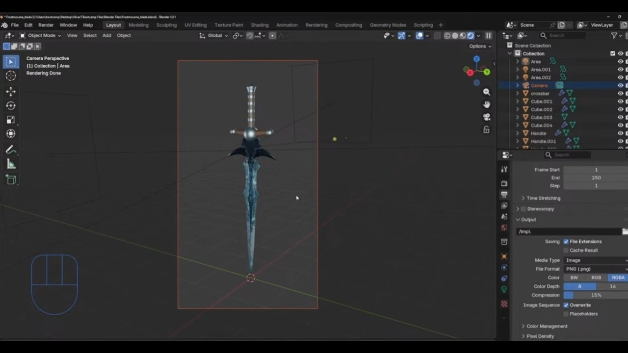628x353 pixels.
Task: Enable Cache Result checkbox
Action: (x=566, y=251)
